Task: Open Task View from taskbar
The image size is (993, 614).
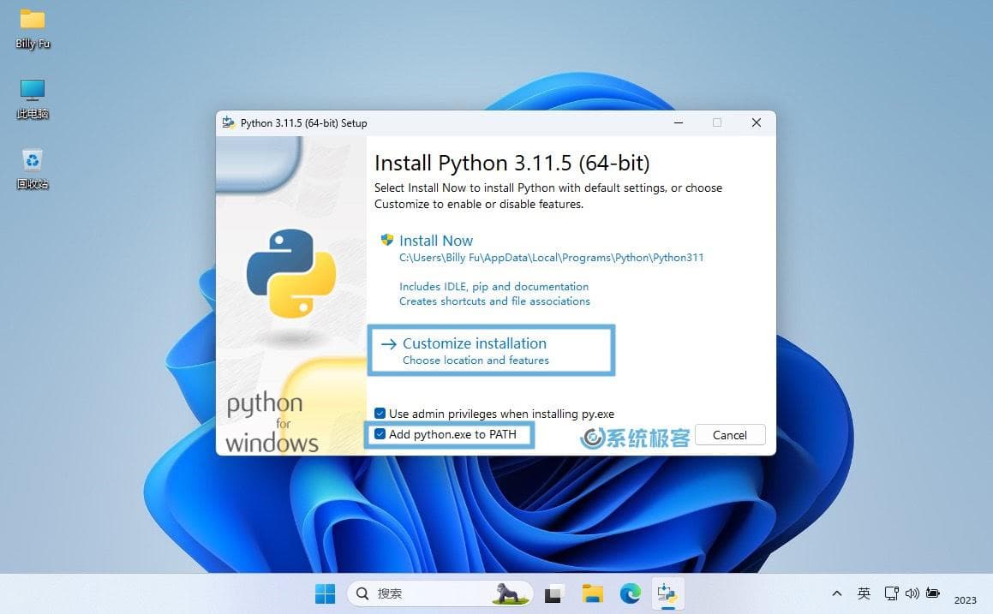Action: (553, 593)
